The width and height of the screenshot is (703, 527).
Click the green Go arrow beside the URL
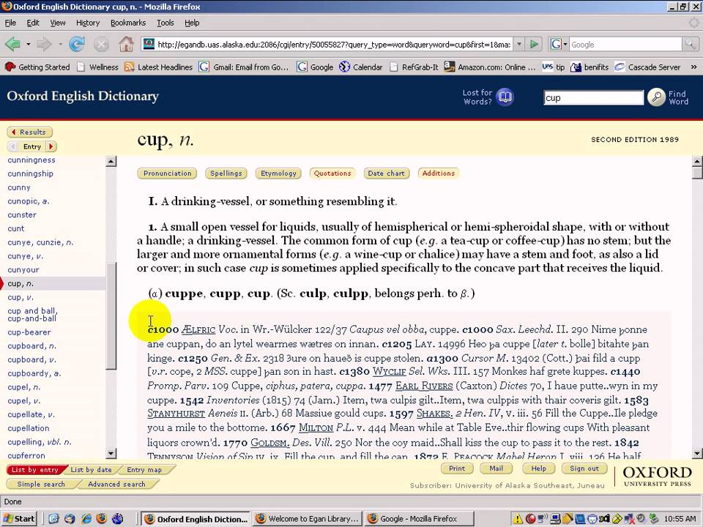(534, 44)
